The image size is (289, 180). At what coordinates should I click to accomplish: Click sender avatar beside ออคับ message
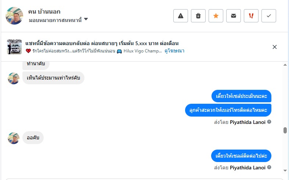(14, 138)
